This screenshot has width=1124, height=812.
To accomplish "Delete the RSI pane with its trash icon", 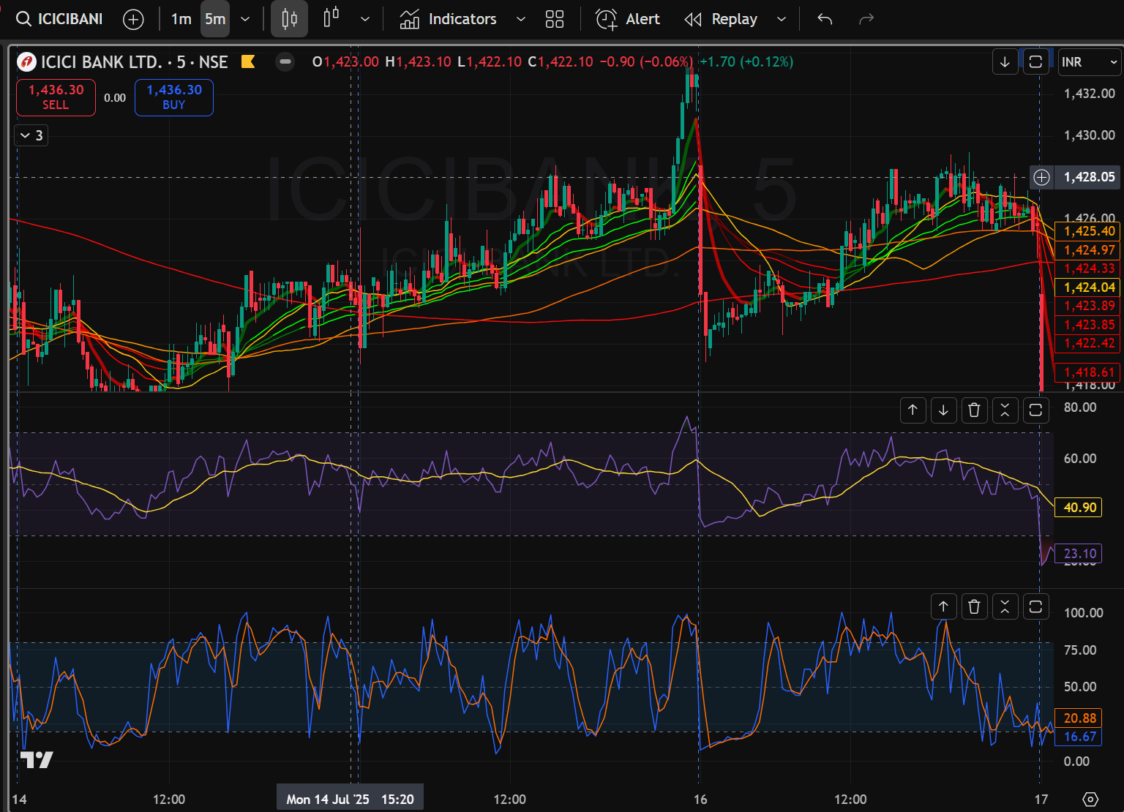I will tap(974, 410).
